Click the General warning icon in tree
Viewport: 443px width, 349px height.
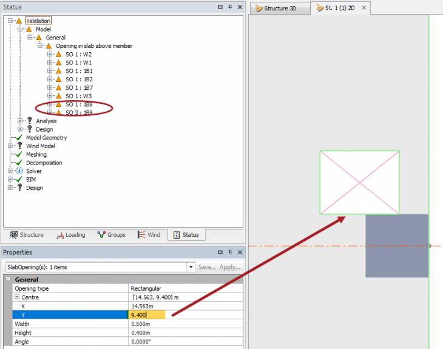(x=39, y=37)
